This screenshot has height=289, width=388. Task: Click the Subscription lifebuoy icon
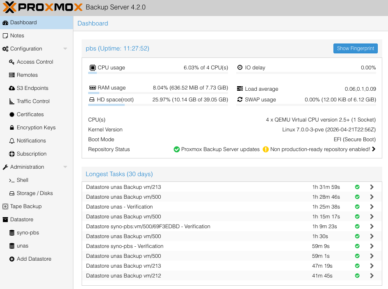pos(11,154)
